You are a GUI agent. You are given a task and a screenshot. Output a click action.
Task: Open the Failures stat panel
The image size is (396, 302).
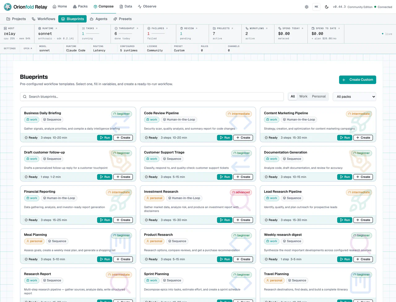160,34
